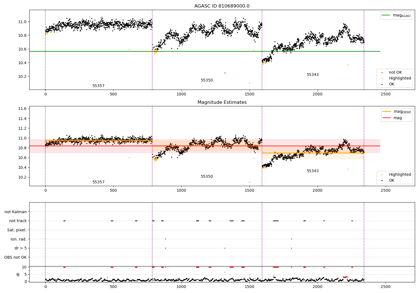Click obsid label 55343 in Magnitude Estimates plot

tap(313, 171)
